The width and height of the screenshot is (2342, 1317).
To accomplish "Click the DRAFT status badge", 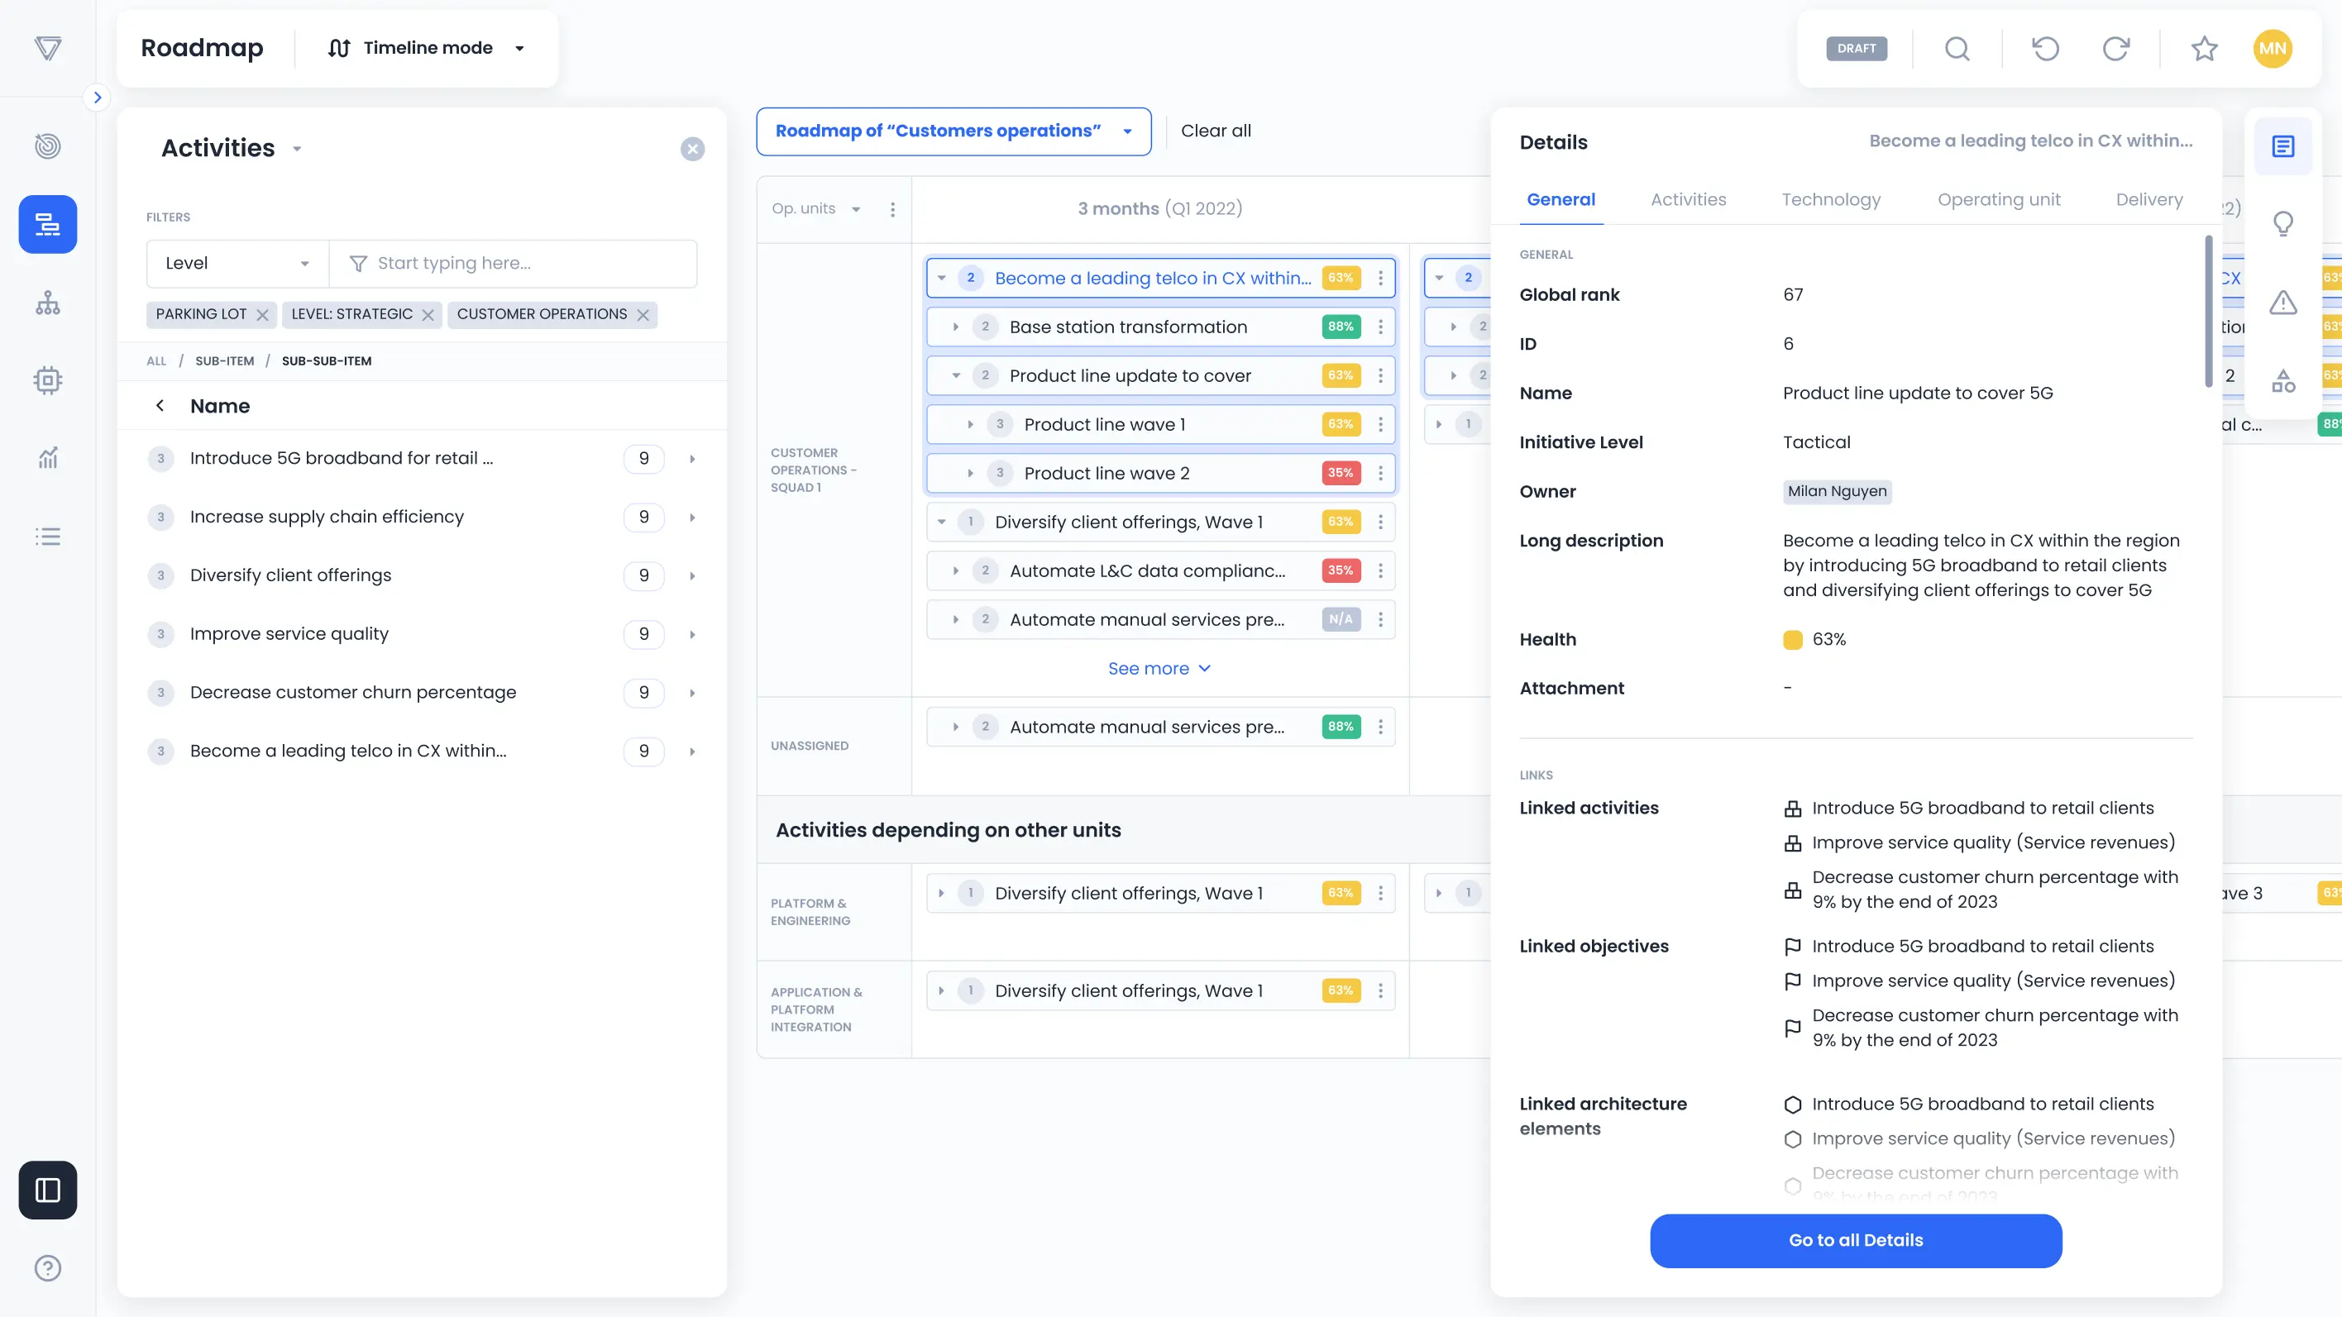I will [x=1857, y=48].
